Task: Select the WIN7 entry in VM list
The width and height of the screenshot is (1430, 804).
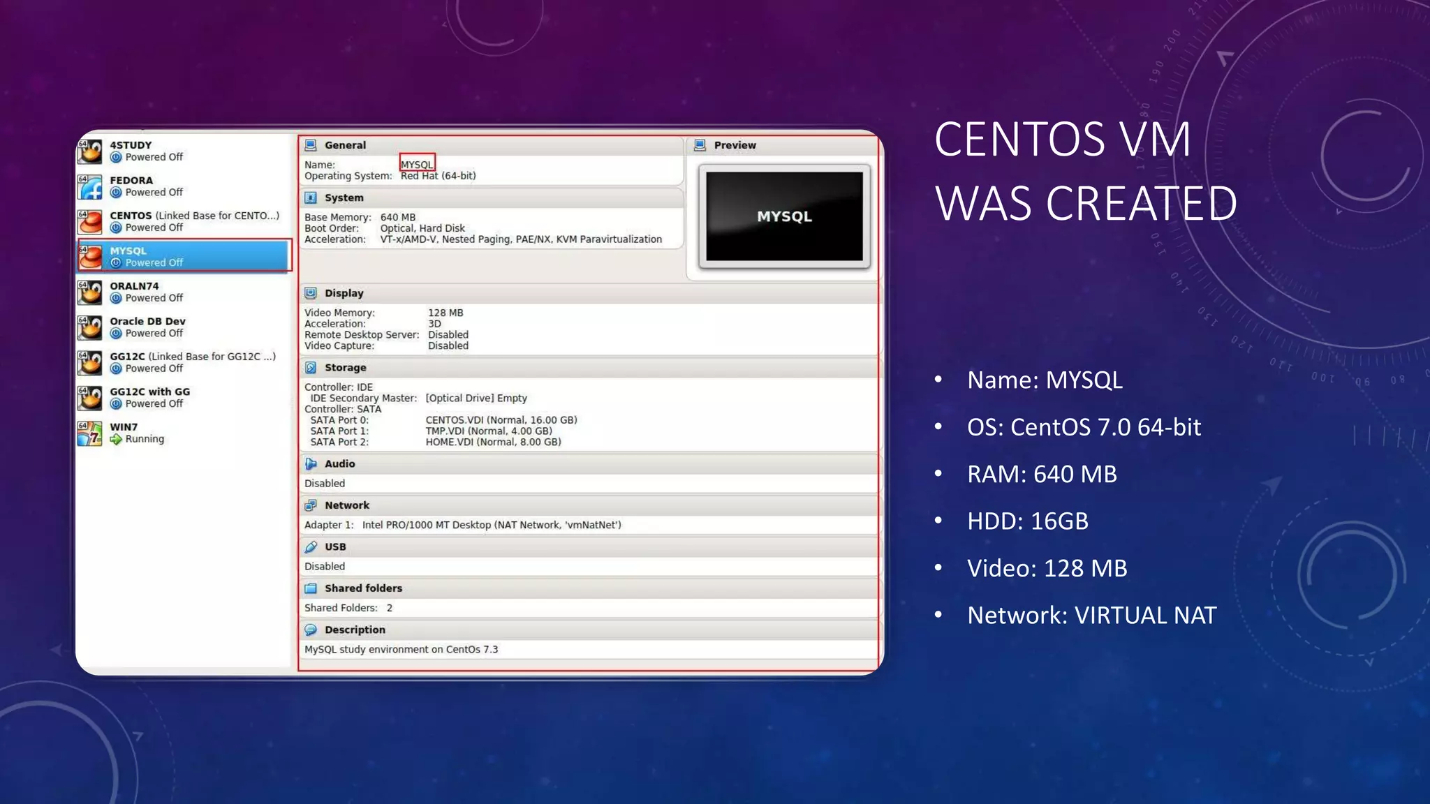Action: (x=184, y=433)
